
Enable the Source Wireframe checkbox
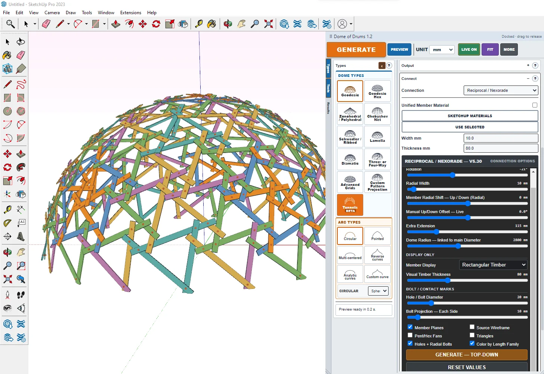tap(472, 327)
